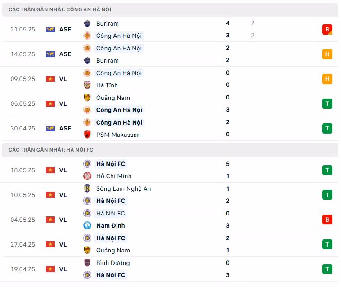Screen dimensions: 341x287
Task: Open Hà Nội FC link for 19.04.25
Action: (111, 275)
